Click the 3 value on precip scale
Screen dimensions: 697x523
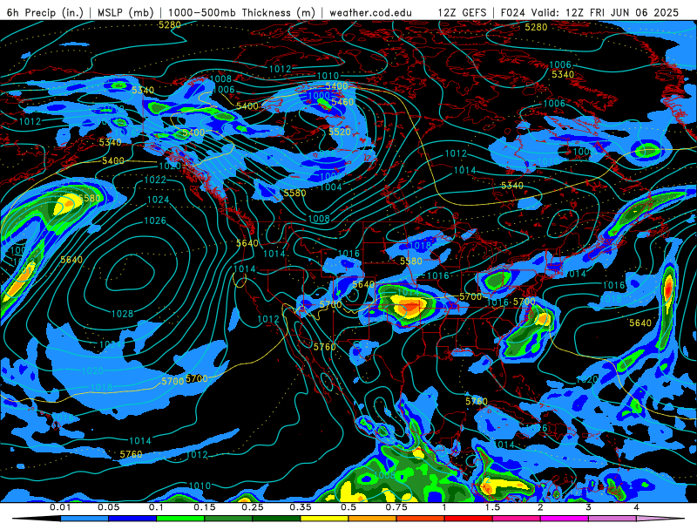pos(589,507)
